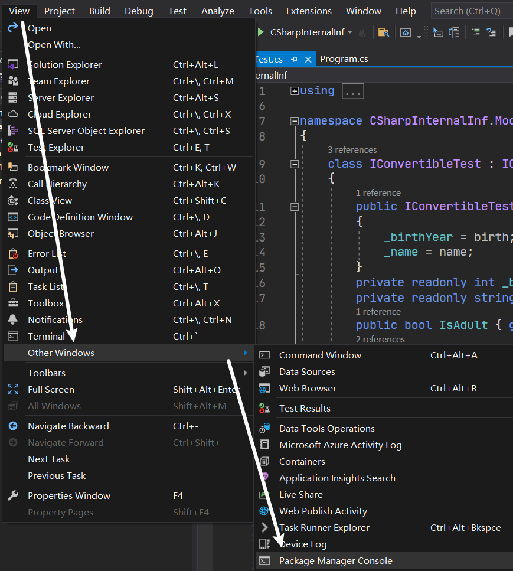Click the Notifications bell icon

pyautogui.click(x=13, y=319)
